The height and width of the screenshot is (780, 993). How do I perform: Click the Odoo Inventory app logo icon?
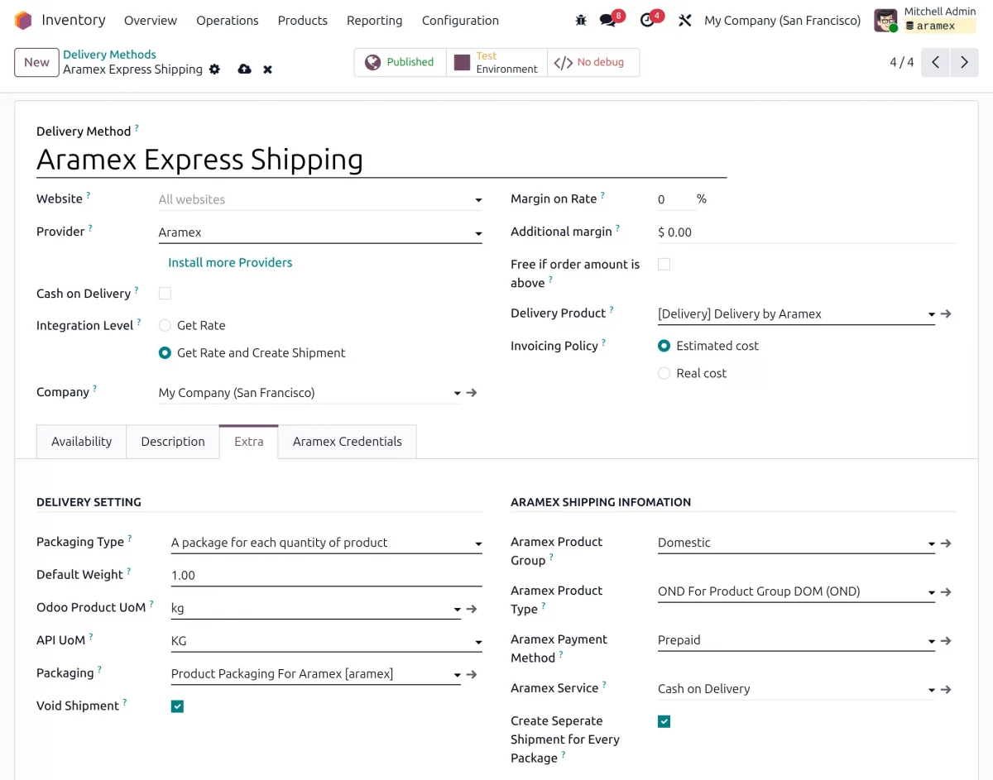[23, 20]
